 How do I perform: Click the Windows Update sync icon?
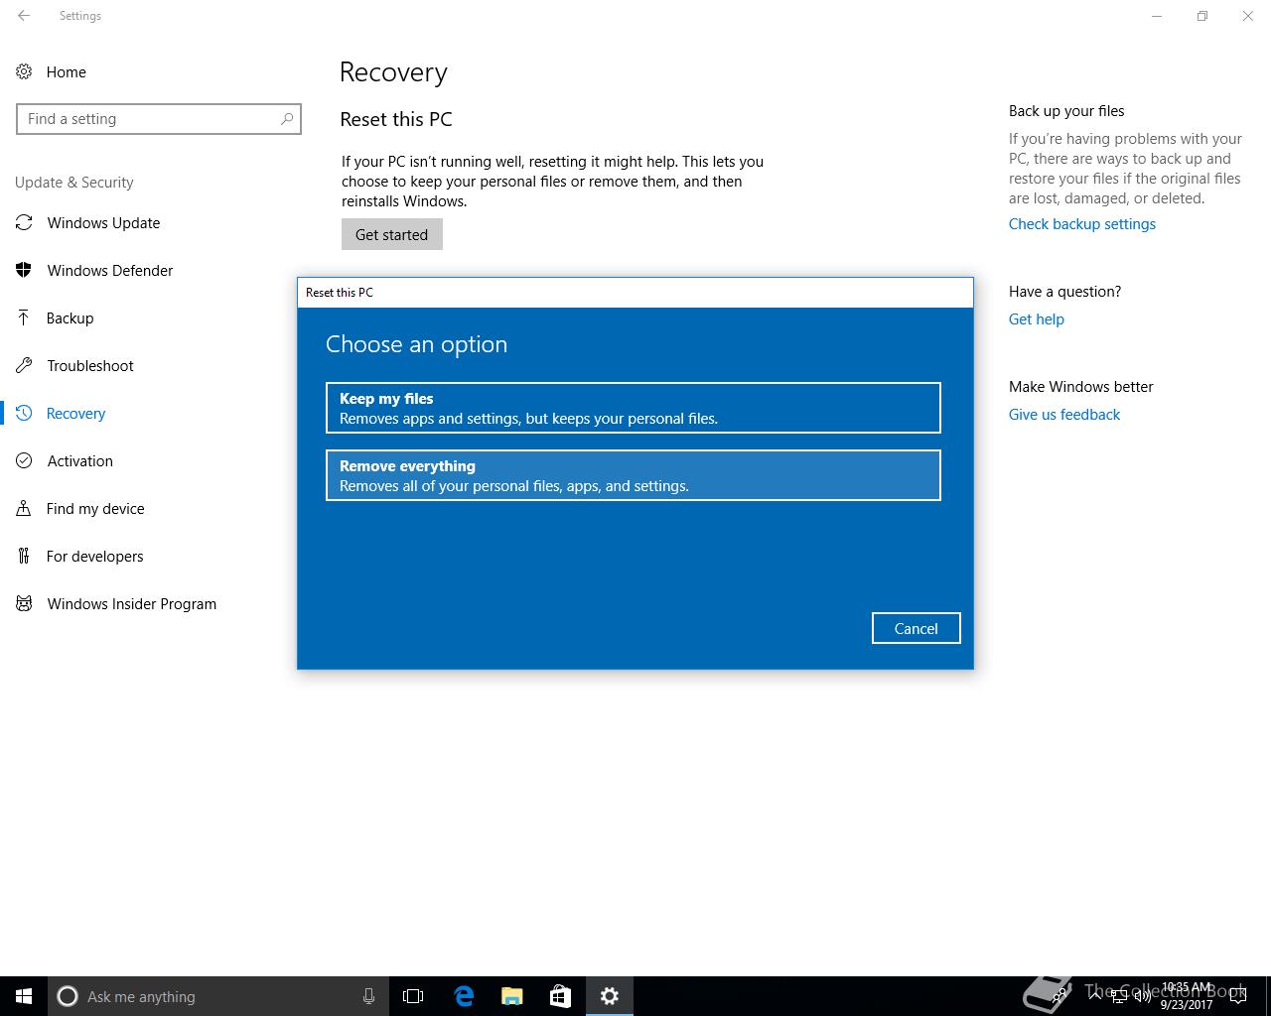click(x=24, y=222)
